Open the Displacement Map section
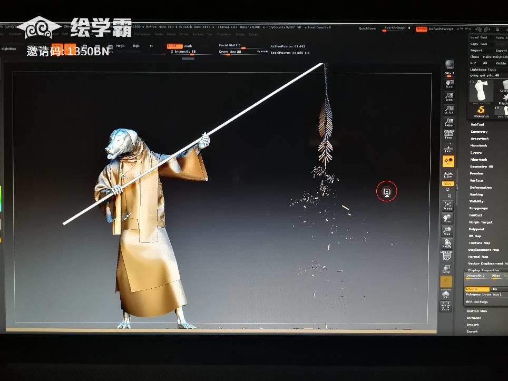Viewport: 508px width, 381px height. point(483,250)
